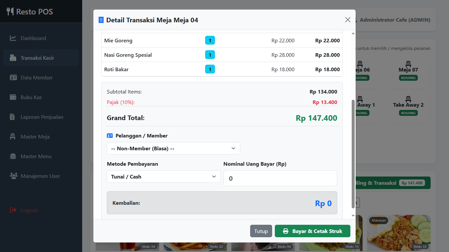Click the Buku Kas wallet icon
The height and width of the screenshot is (252, 449).
pyautogui.click(x=13, y=97)
